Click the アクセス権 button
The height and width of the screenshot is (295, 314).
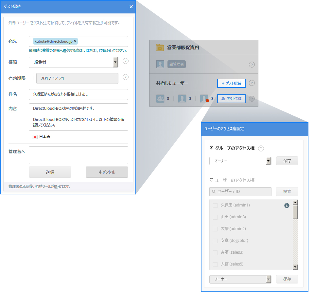pos(231,99)
